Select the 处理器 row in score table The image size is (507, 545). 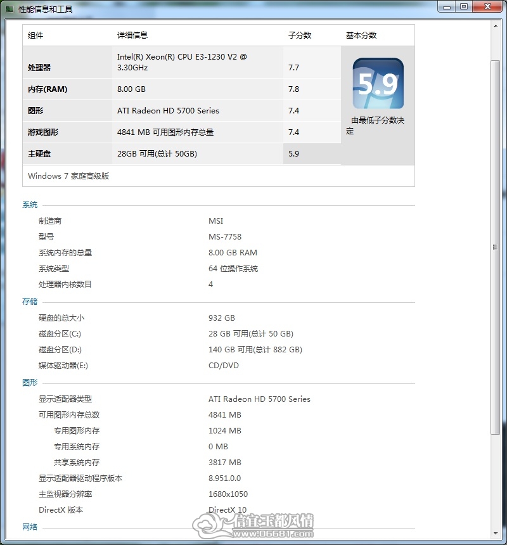tap(182, 62)
